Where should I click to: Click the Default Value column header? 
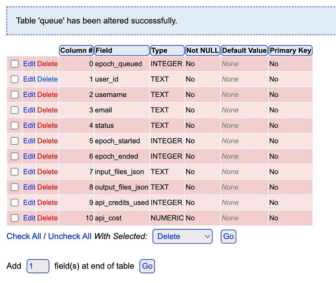point(244,50)
